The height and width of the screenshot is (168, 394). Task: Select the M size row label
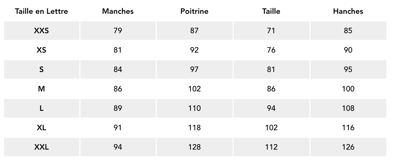[x=42, y=89]
